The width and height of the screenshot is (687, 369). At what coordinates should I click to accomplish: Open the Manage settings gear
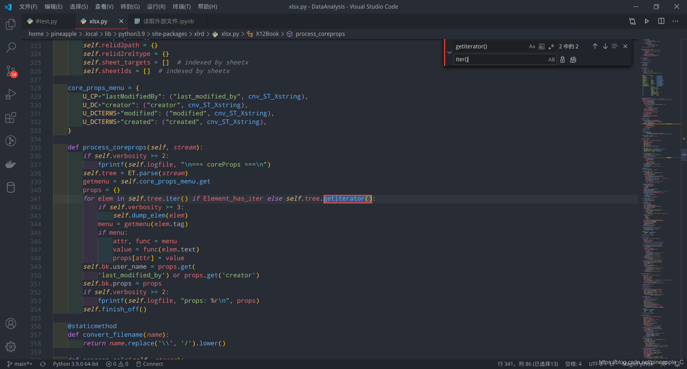click(x=11, y=347)
